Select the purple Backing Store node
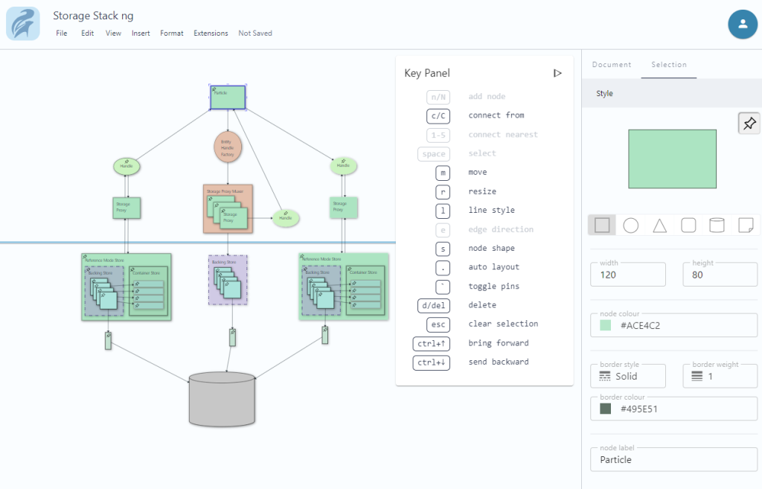The height and width of the screenshot is (489, 762). point(228,280)
